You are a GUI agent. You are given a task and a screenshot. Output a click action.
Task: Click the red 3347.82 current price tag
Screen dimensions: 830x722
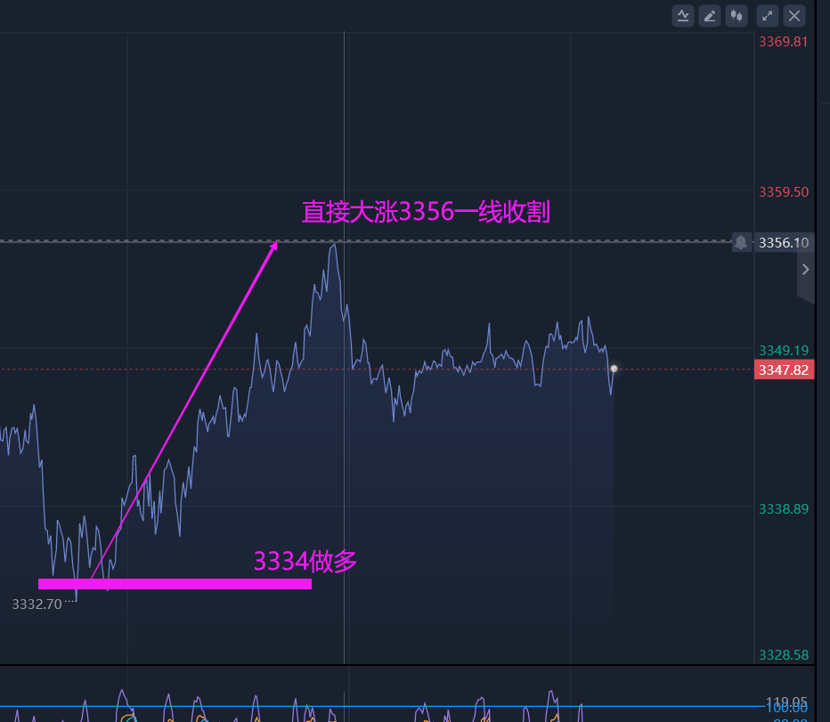[784, 369]
